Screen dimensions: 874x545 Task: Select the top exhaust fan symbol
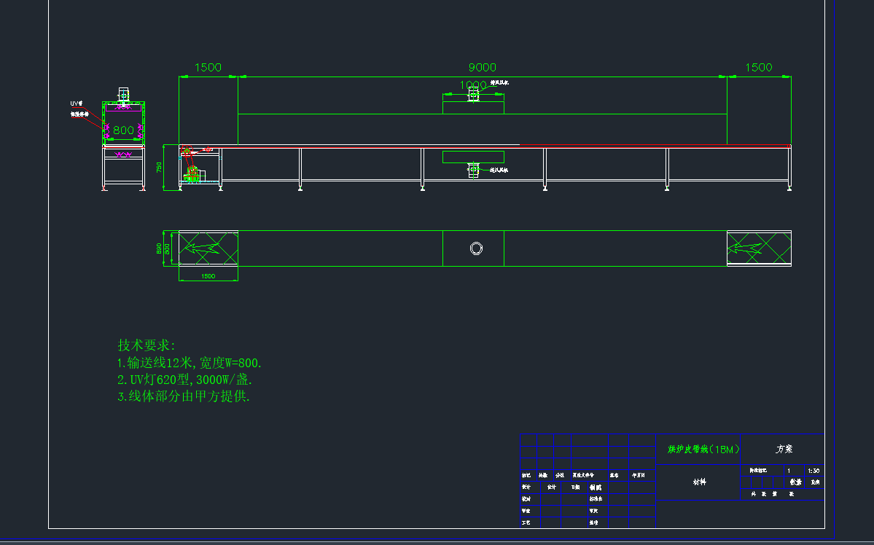(473, 95)
